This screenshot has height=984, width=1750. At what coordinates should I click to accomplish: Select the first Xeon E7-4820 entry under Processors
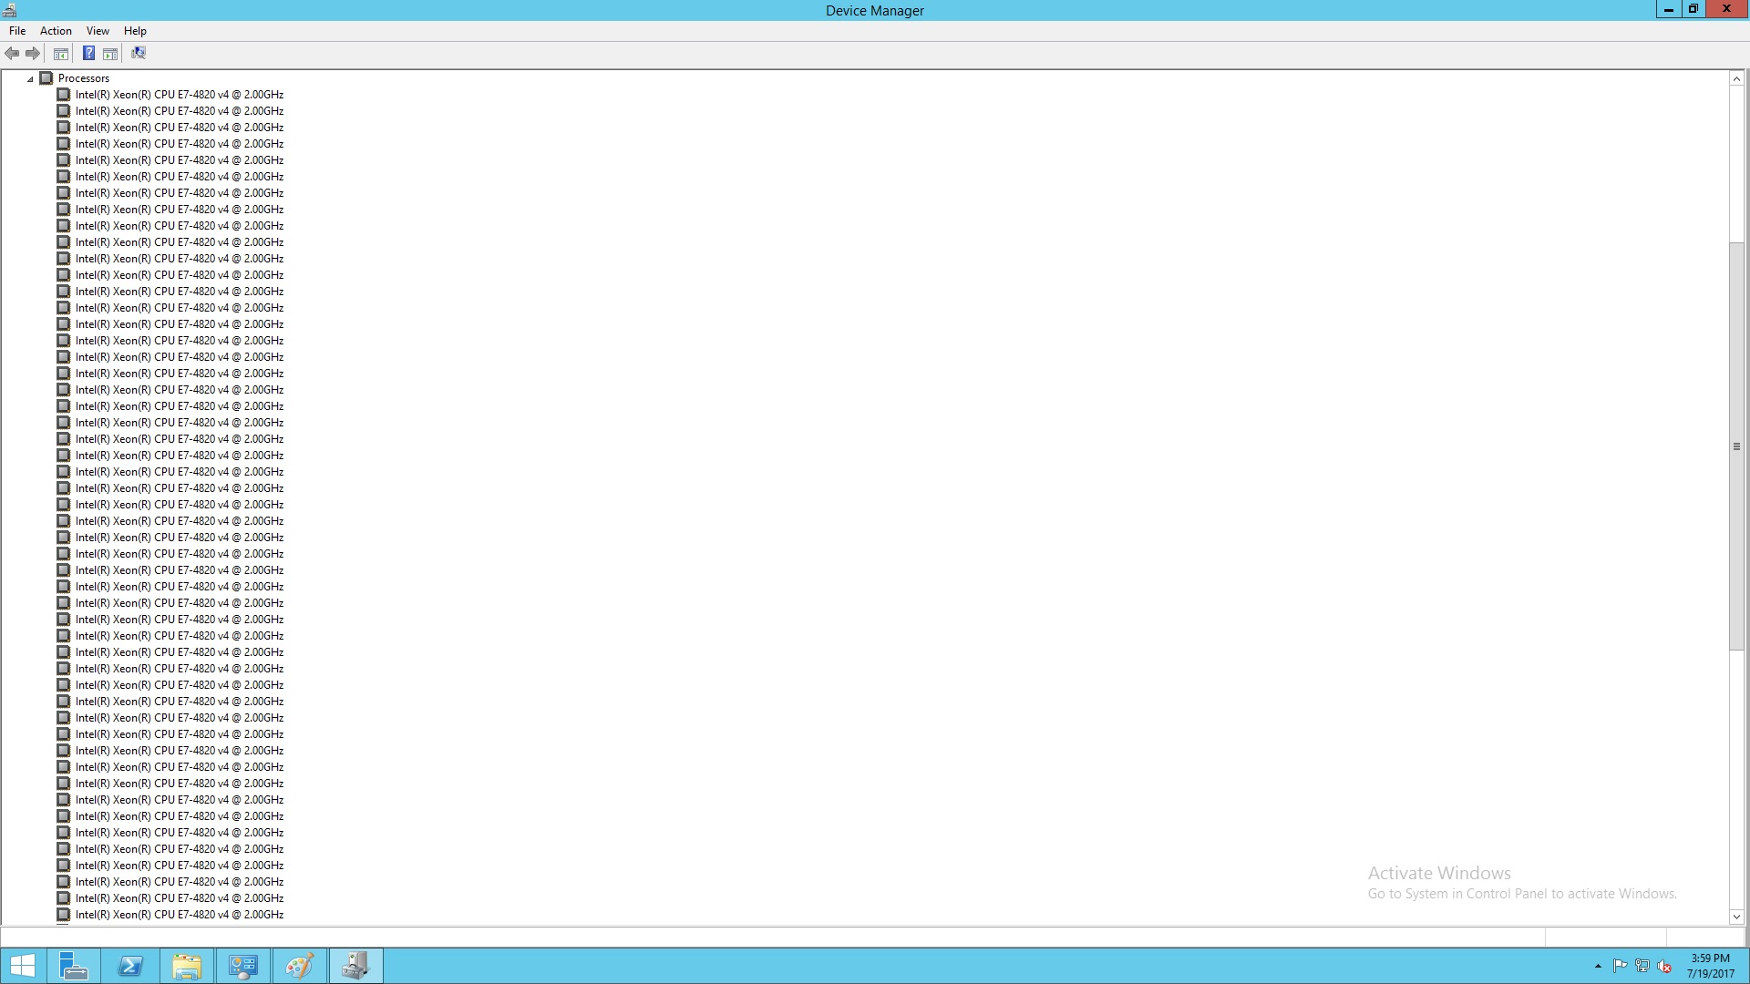[x=180, y=95]
